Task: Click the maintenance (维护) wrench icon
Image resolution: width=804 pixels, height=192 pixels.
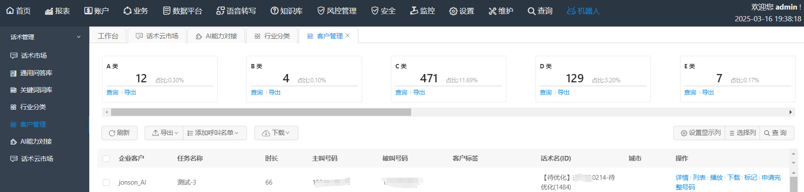Action: pos(493,11)
